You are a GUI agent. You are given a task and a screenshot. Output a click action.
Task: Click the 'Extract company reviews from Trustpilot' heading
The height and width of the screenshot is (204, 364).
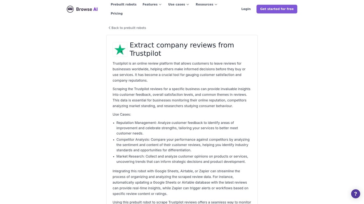pyautogui.click(x=182, y=49)
